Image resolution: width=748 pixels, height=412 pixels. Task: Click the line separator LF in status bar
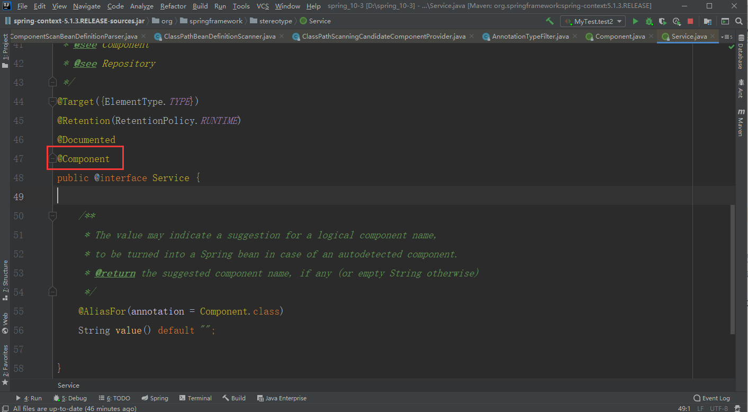[x=701, y=408]
